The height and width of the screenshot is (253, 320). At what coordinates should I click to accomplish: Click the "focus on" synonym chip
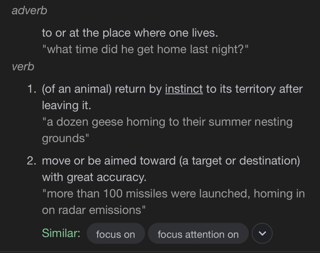tap(116, 234)
